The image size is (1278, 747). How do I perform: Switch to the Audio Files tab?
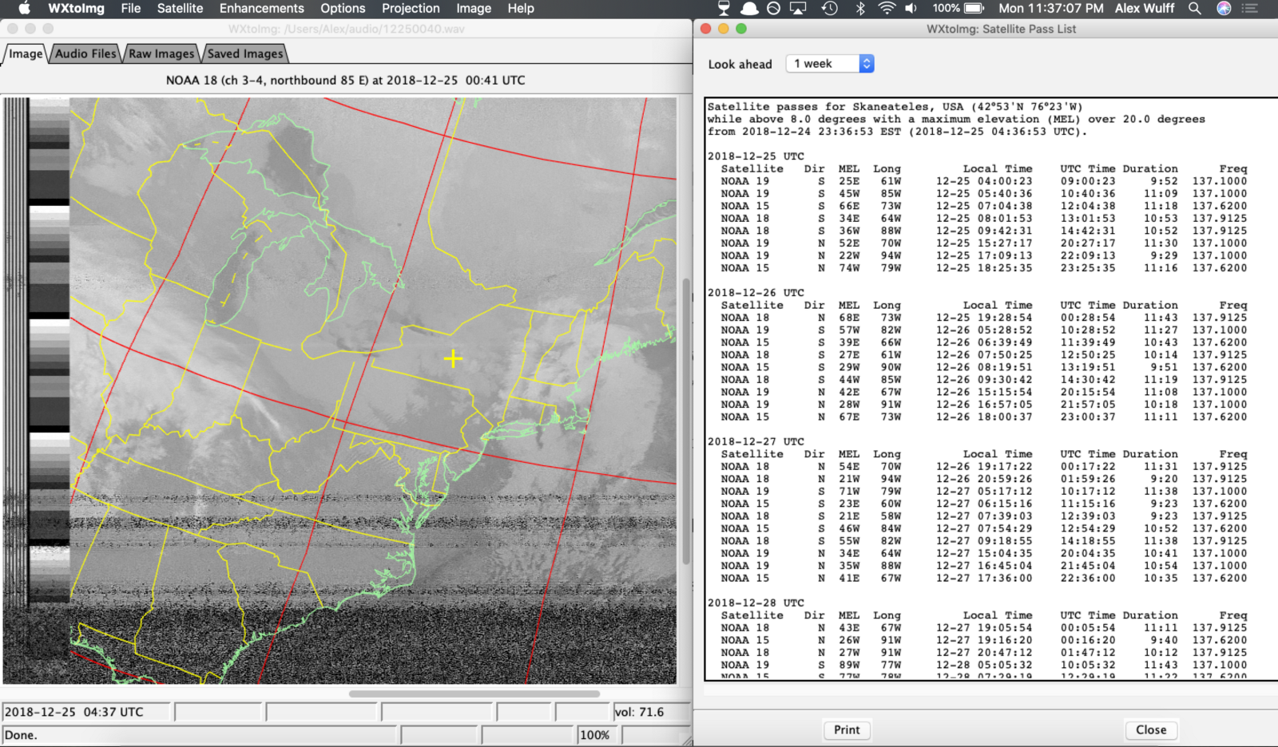tap(85, 53)
